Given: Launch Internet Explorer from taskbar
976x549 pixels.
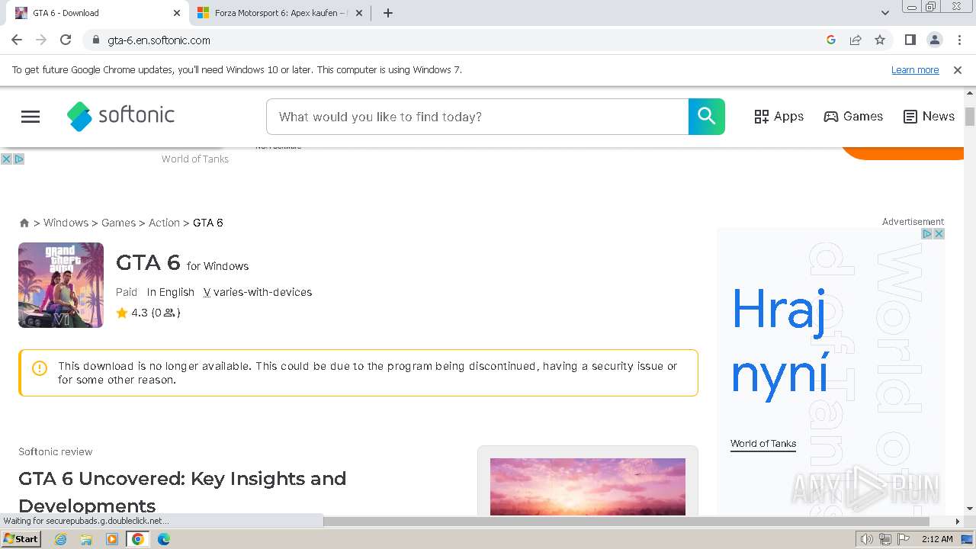Looking at the screenshot, I should coord(61,539).
